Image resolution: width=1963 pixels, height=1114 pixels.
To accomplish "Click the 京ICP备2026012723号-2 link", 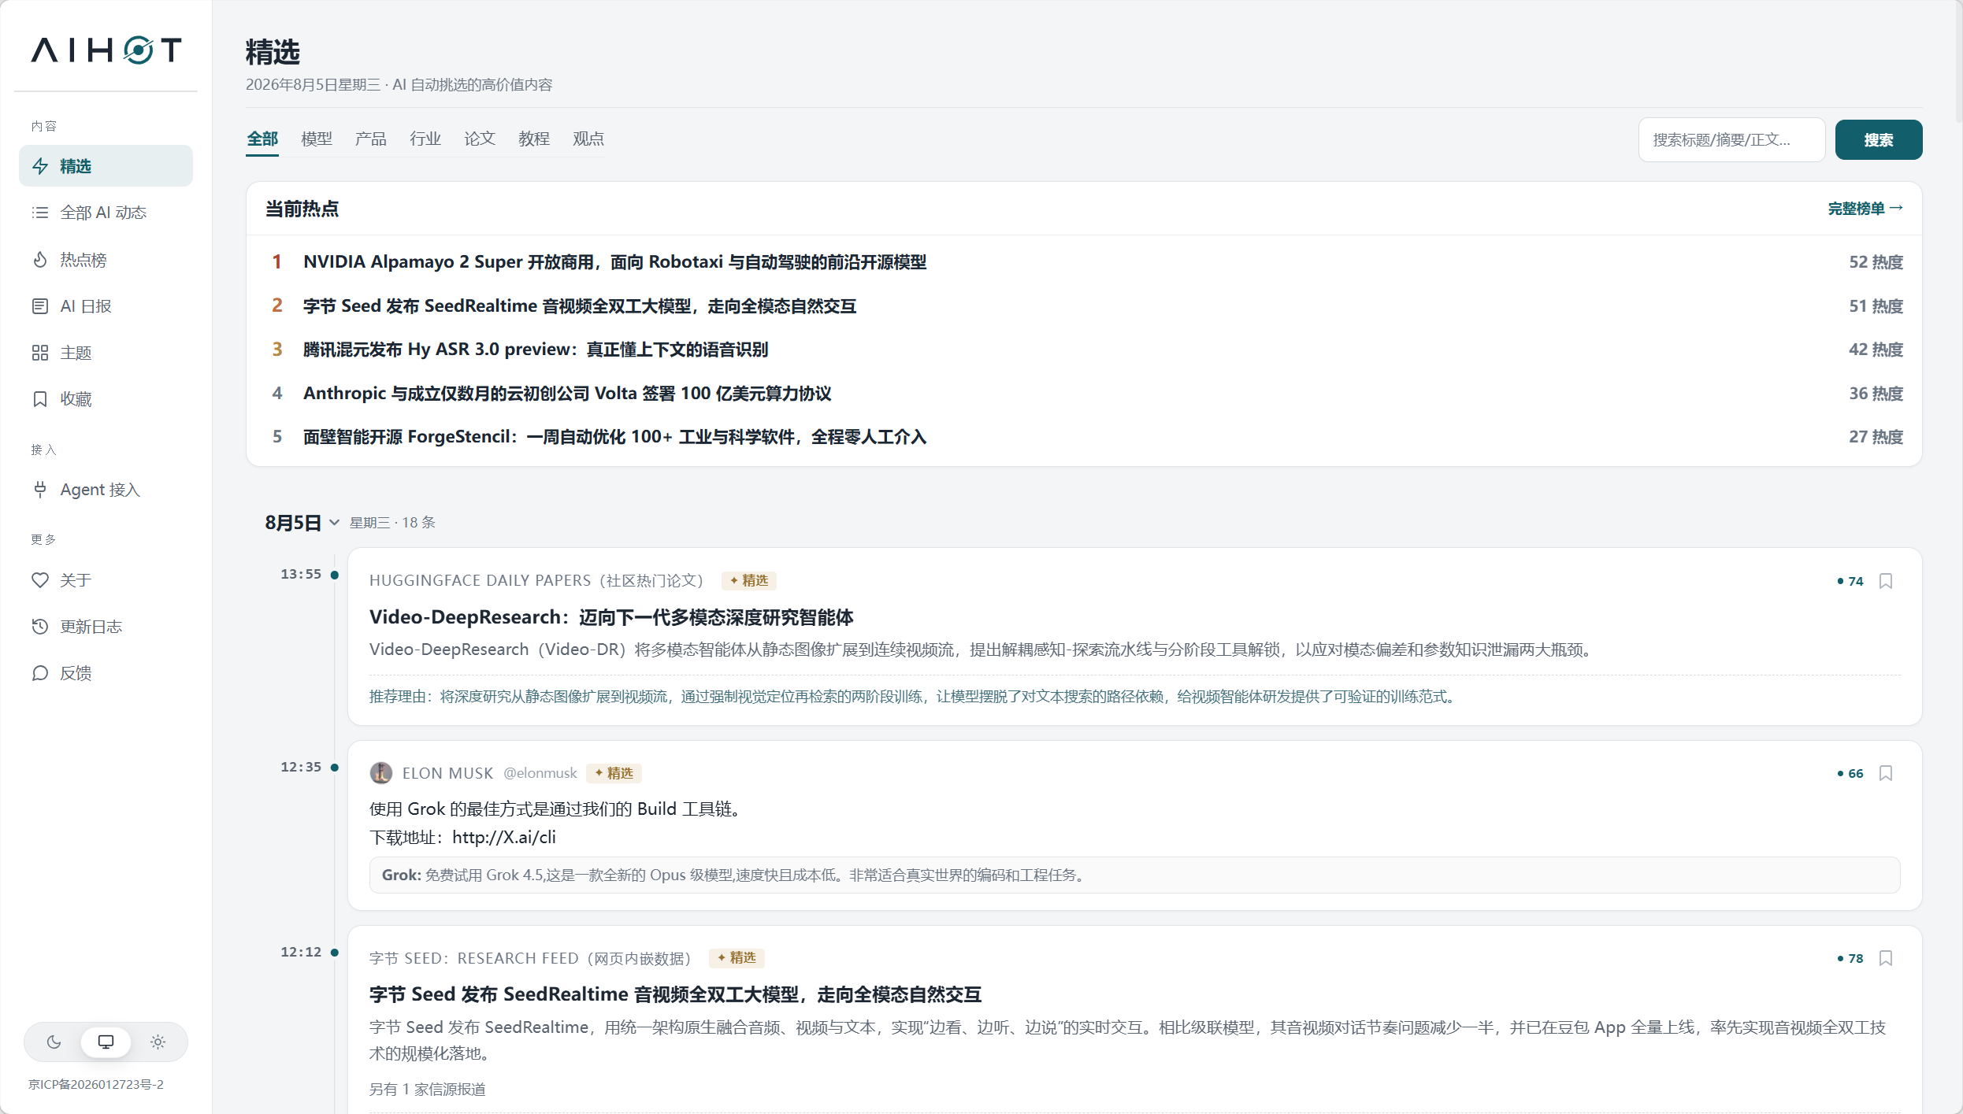I will coord(96,1084).
